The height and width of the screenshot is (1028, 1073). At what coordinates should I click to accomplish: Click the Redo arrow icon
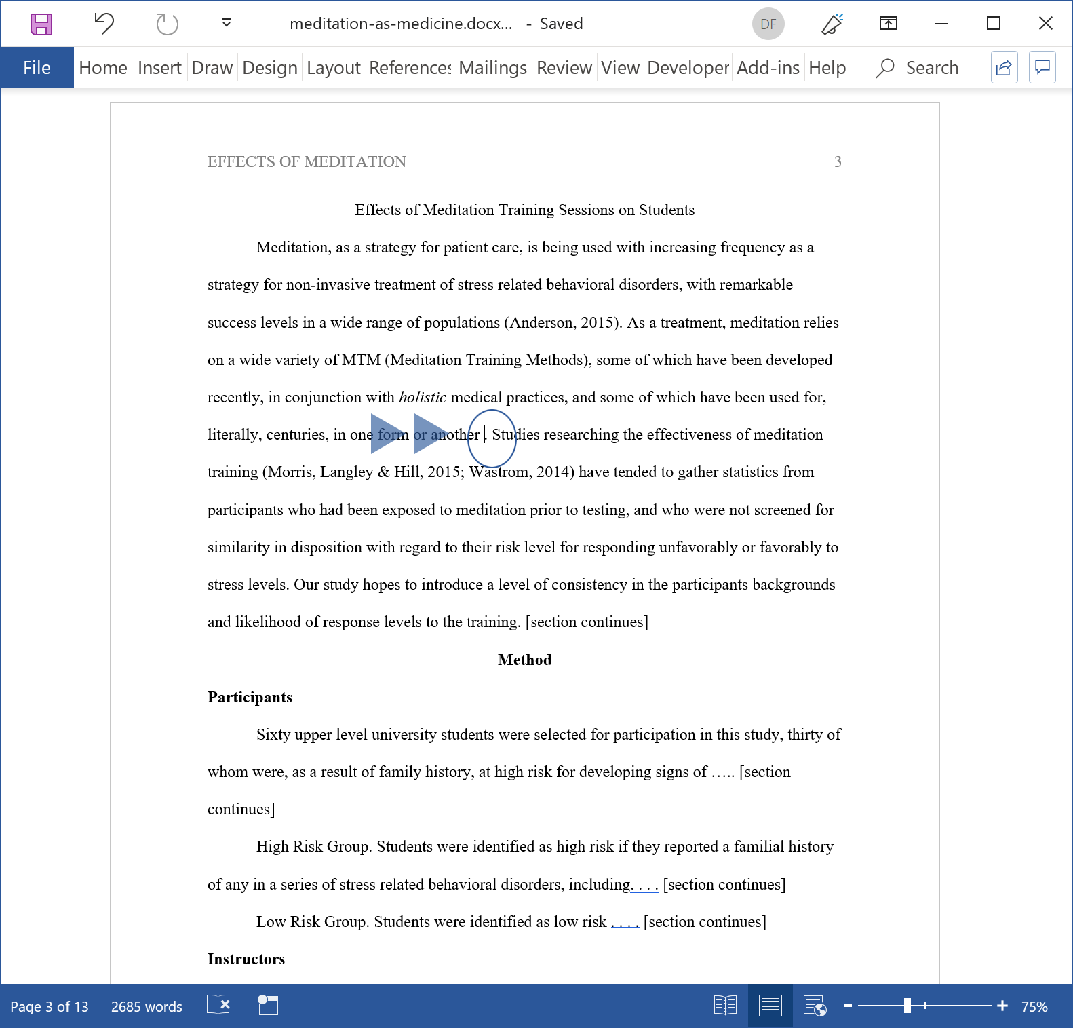(166, 24)
